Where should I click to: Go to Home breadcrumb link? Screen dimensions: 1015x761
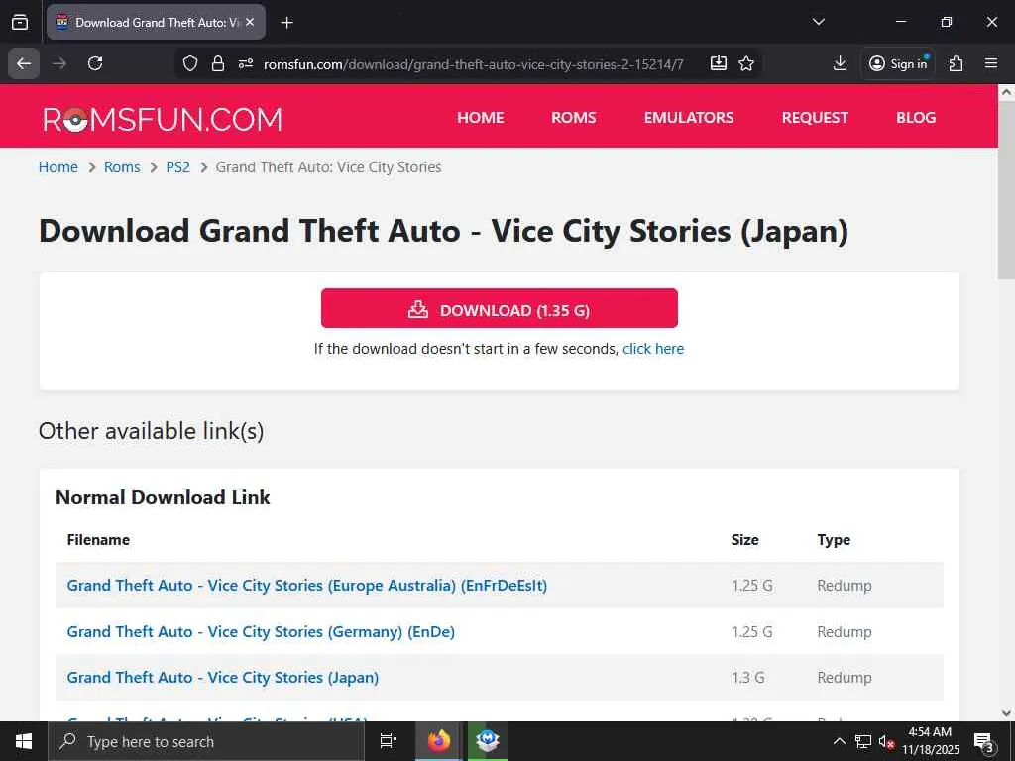tap(58, 166)
